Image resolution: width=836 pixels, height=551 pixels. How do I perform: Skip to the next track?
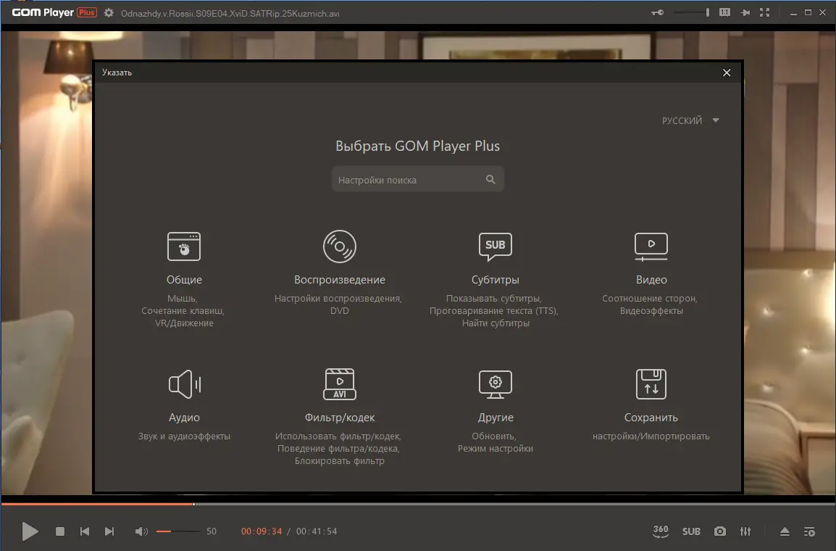click(x=109, y=531)
